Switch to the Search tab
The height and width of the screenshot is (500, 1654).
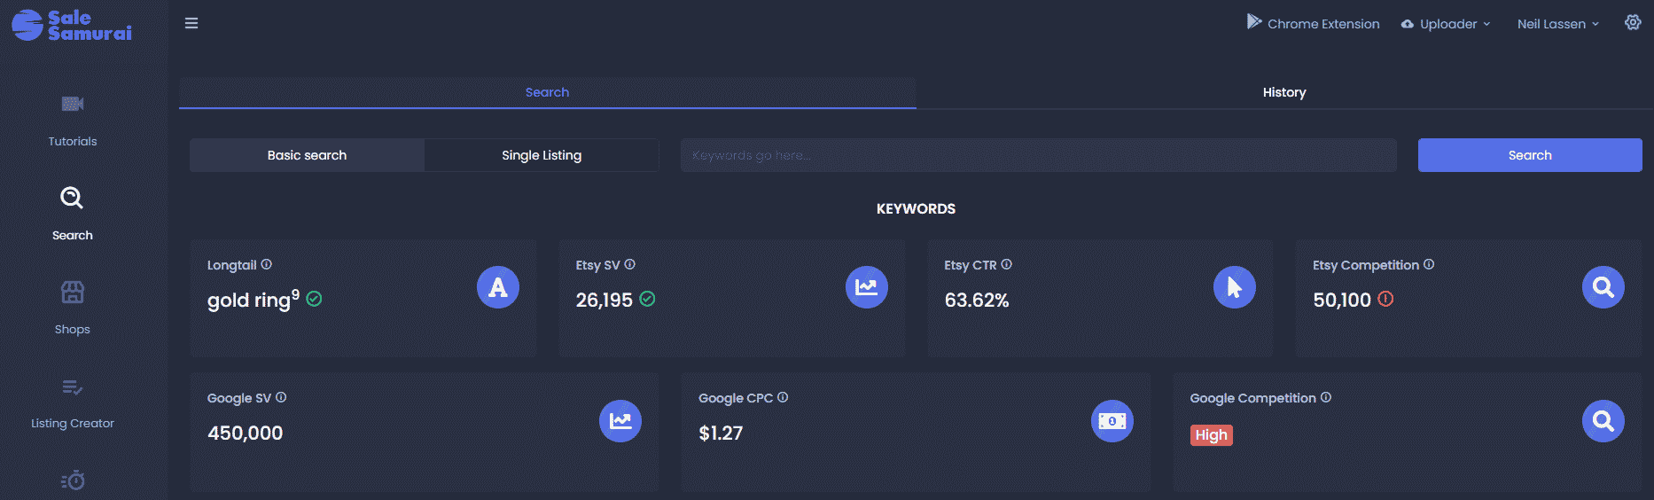point(548,92)
